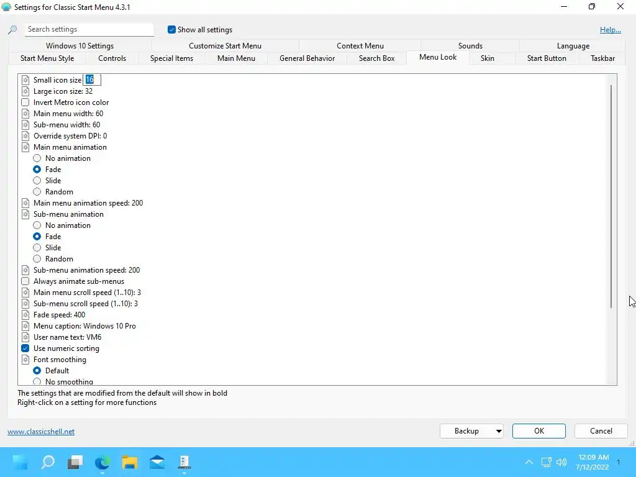Click the icon beside Main menu animation heading
Viewport: 636px width, 477px height.
pyautogui.click(x=25, y=147)
